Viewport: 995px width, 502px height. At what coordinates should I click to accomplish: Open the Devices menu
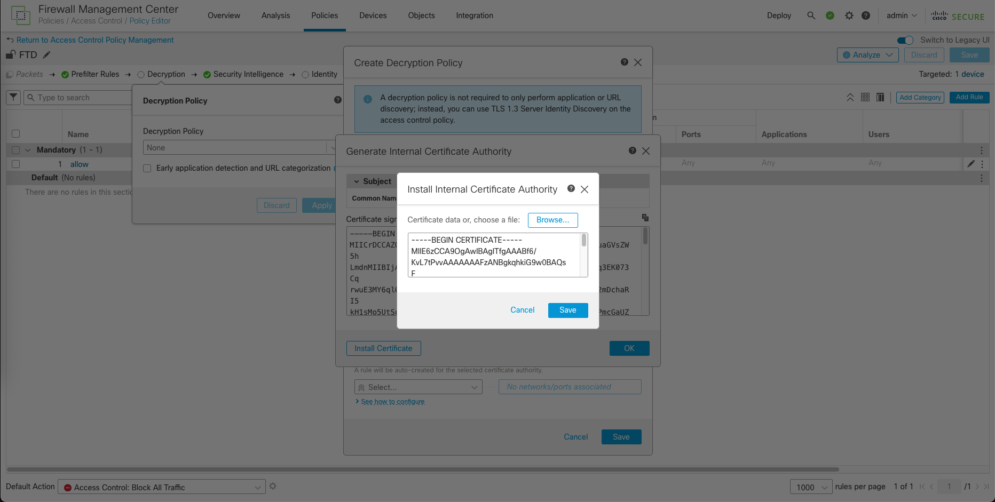point(373,15)
